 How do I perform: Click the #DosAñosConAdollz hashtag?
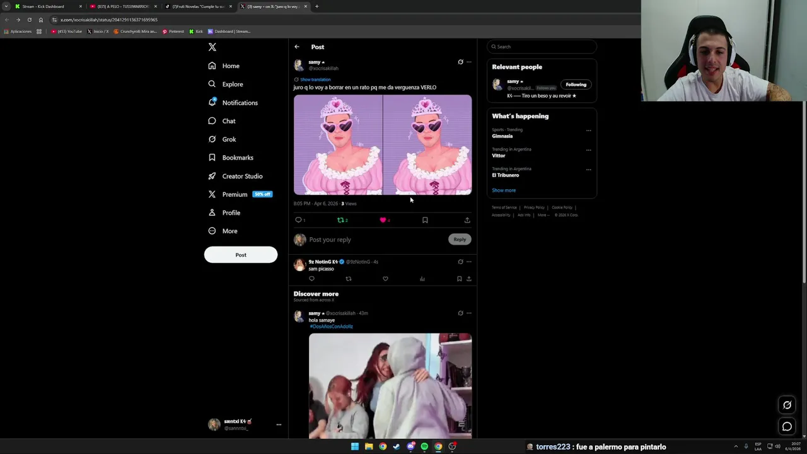(x=331, y=327)
